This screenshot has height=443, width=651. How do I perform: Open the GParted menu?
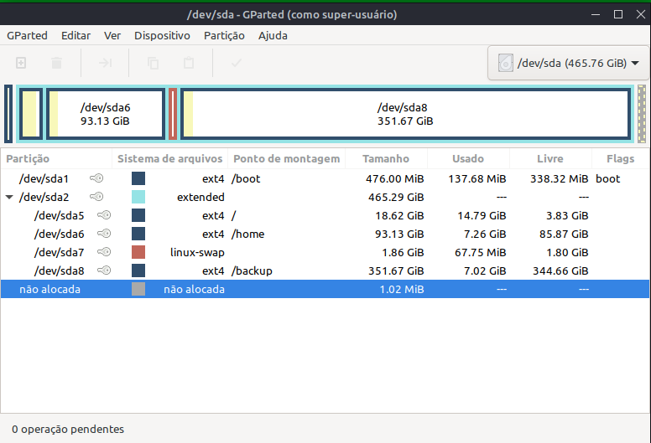pos(27,36)
